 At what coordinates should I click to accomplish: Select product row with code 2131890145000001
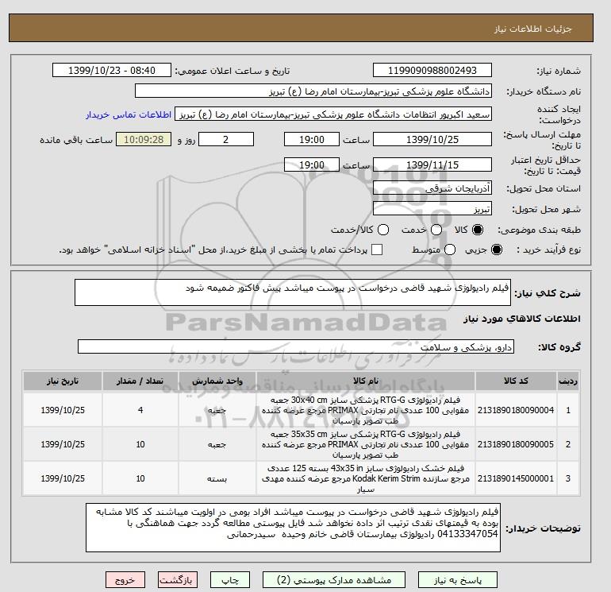[x=302, y=478]
